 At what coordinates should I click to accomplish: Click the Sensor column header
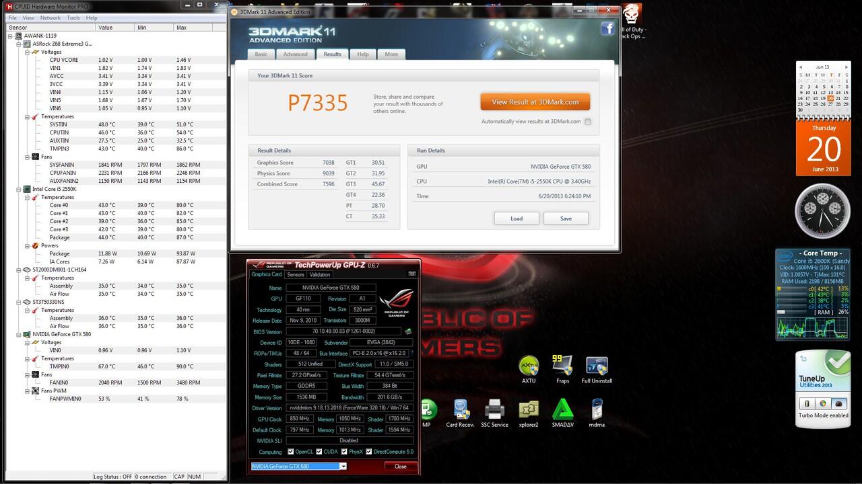coord(51,28)
